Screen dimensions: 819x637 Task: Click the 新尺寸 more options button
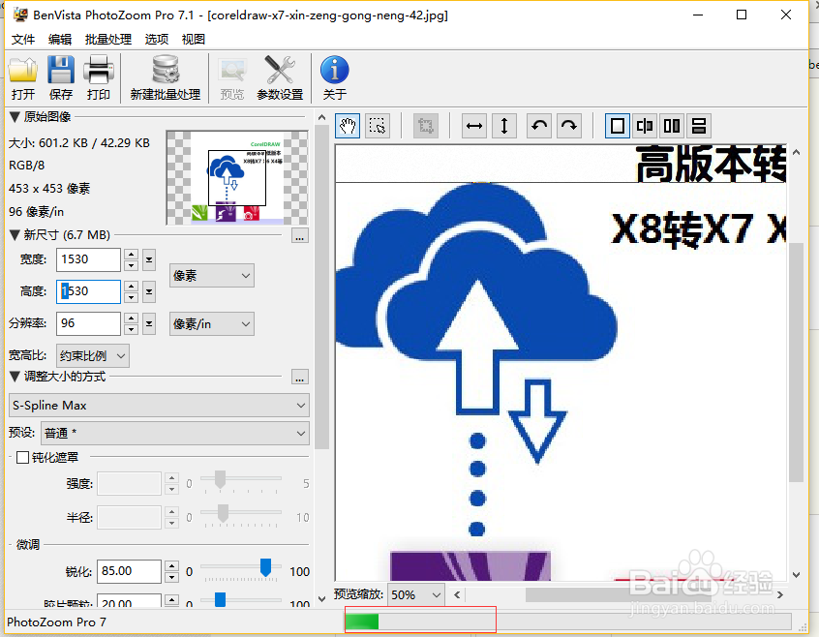pos(300,236)
